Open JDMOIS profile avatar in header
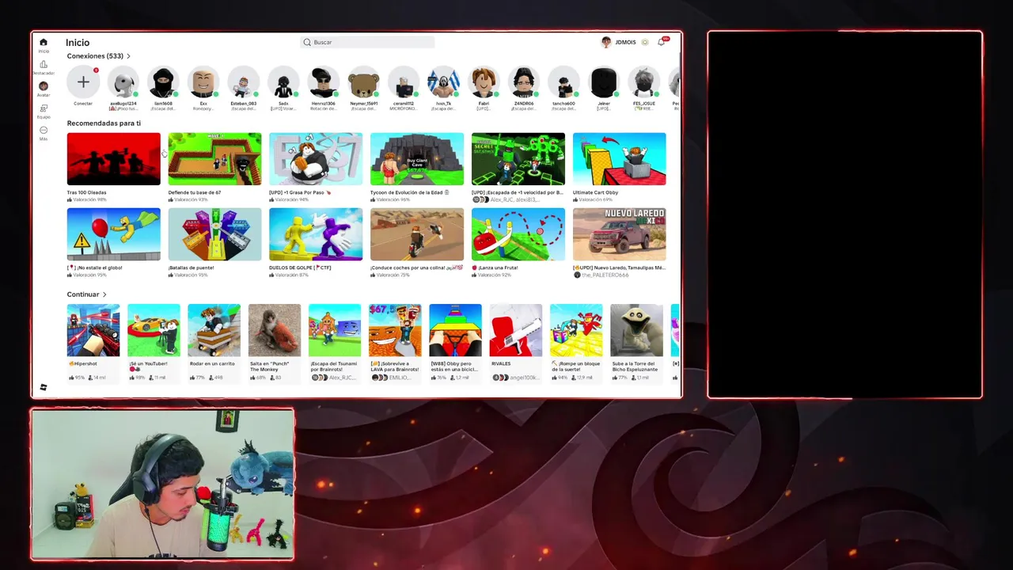This screenshot has width=1013, height=570. pyautogui.click(x=606, y=42)
